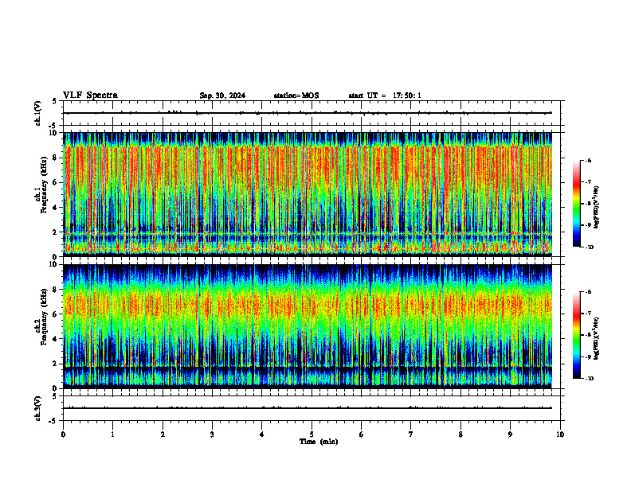Click the "ch.1(V)" waveform axis label
The height and width of the screenshot is (487, 631).
tap(37, 113)
